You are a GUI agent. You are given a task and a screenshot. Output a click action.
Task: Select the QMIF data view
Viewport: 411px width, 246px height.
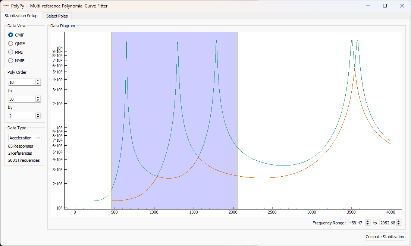pos(11,43)
